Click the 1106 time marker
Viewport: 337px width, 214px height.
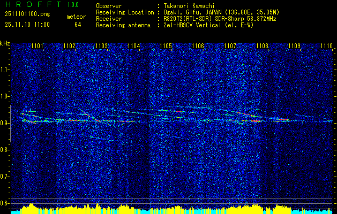[x=198, y=46]
